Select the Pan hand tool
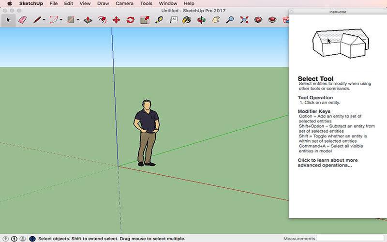This screenshot has height=242, width=387. [x=215, y=20]
